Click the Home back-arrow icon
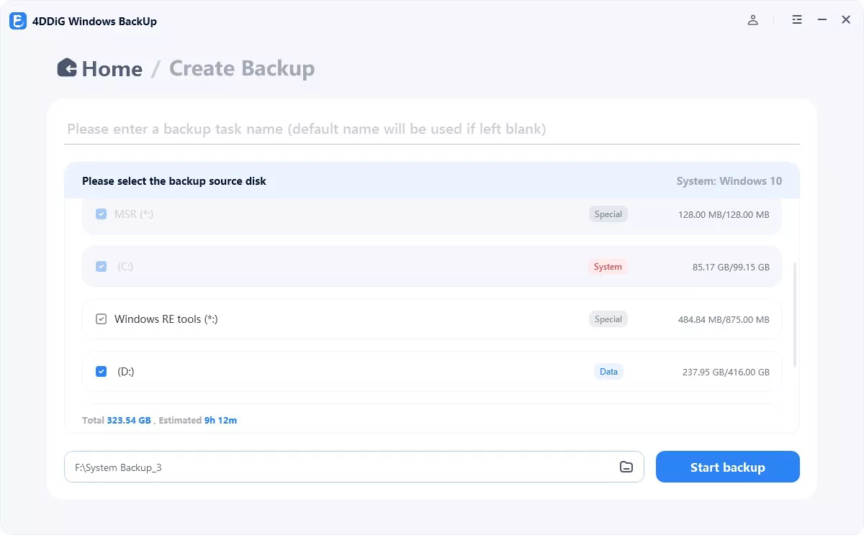Screen dimensions: 864x535 click(67, 68)
